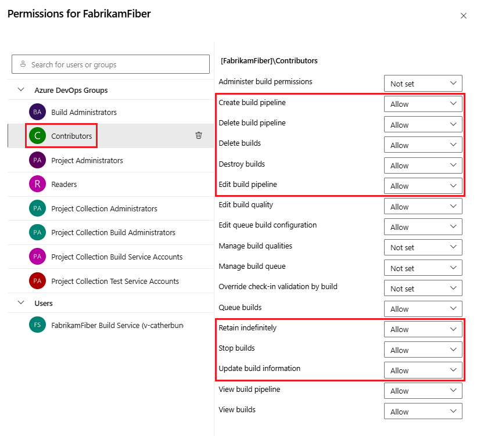Open Manage build queue dropdown

pyautogui.click(x=423, y=268)
